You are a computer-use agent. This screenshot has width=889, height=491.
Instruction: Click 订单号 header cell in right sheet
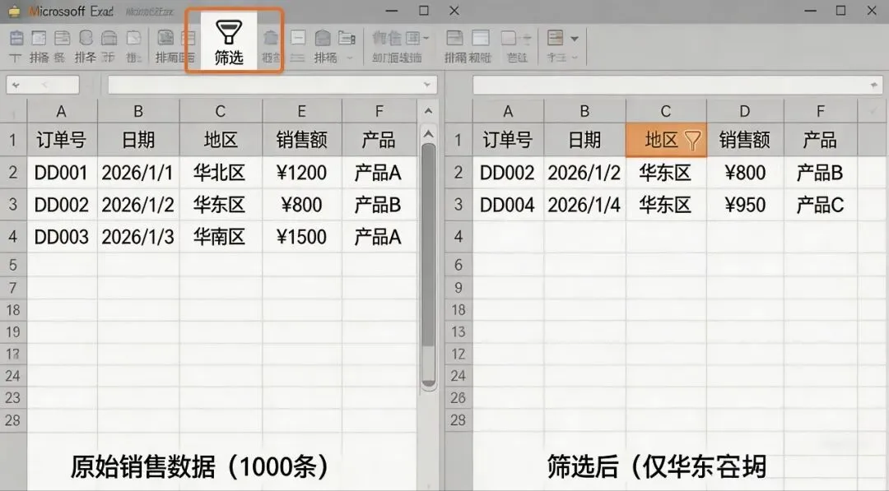tap(508, 140)
